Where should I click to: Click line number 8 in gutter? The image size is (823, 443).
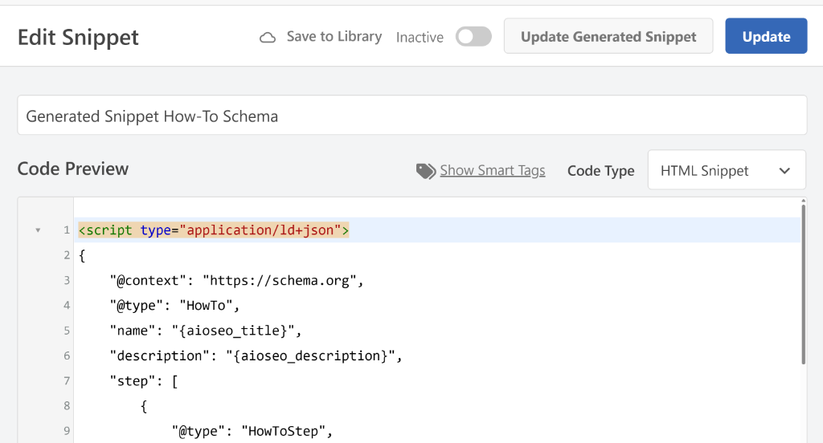click(67, 406)
